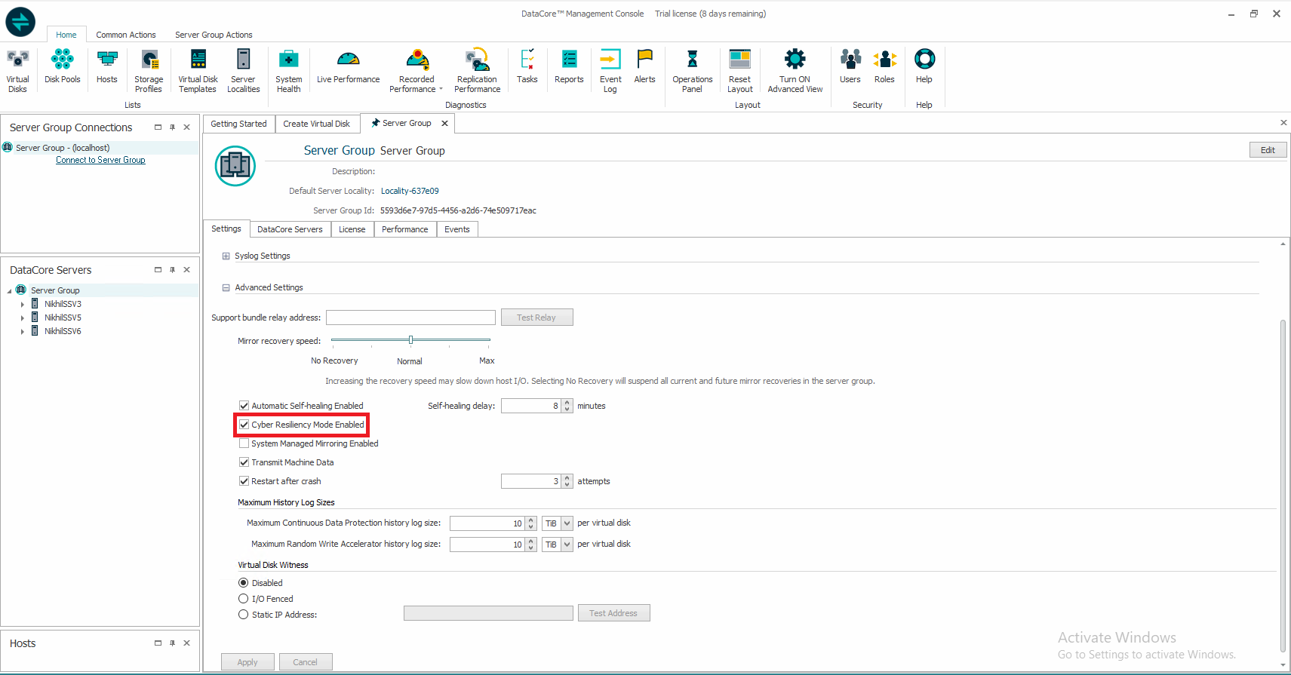Toggle Cyber Resiliency Mode Enabled checkbox
Image resolution: width=1291 pixels, height=675 pixels.
click(x=244, y=425)
